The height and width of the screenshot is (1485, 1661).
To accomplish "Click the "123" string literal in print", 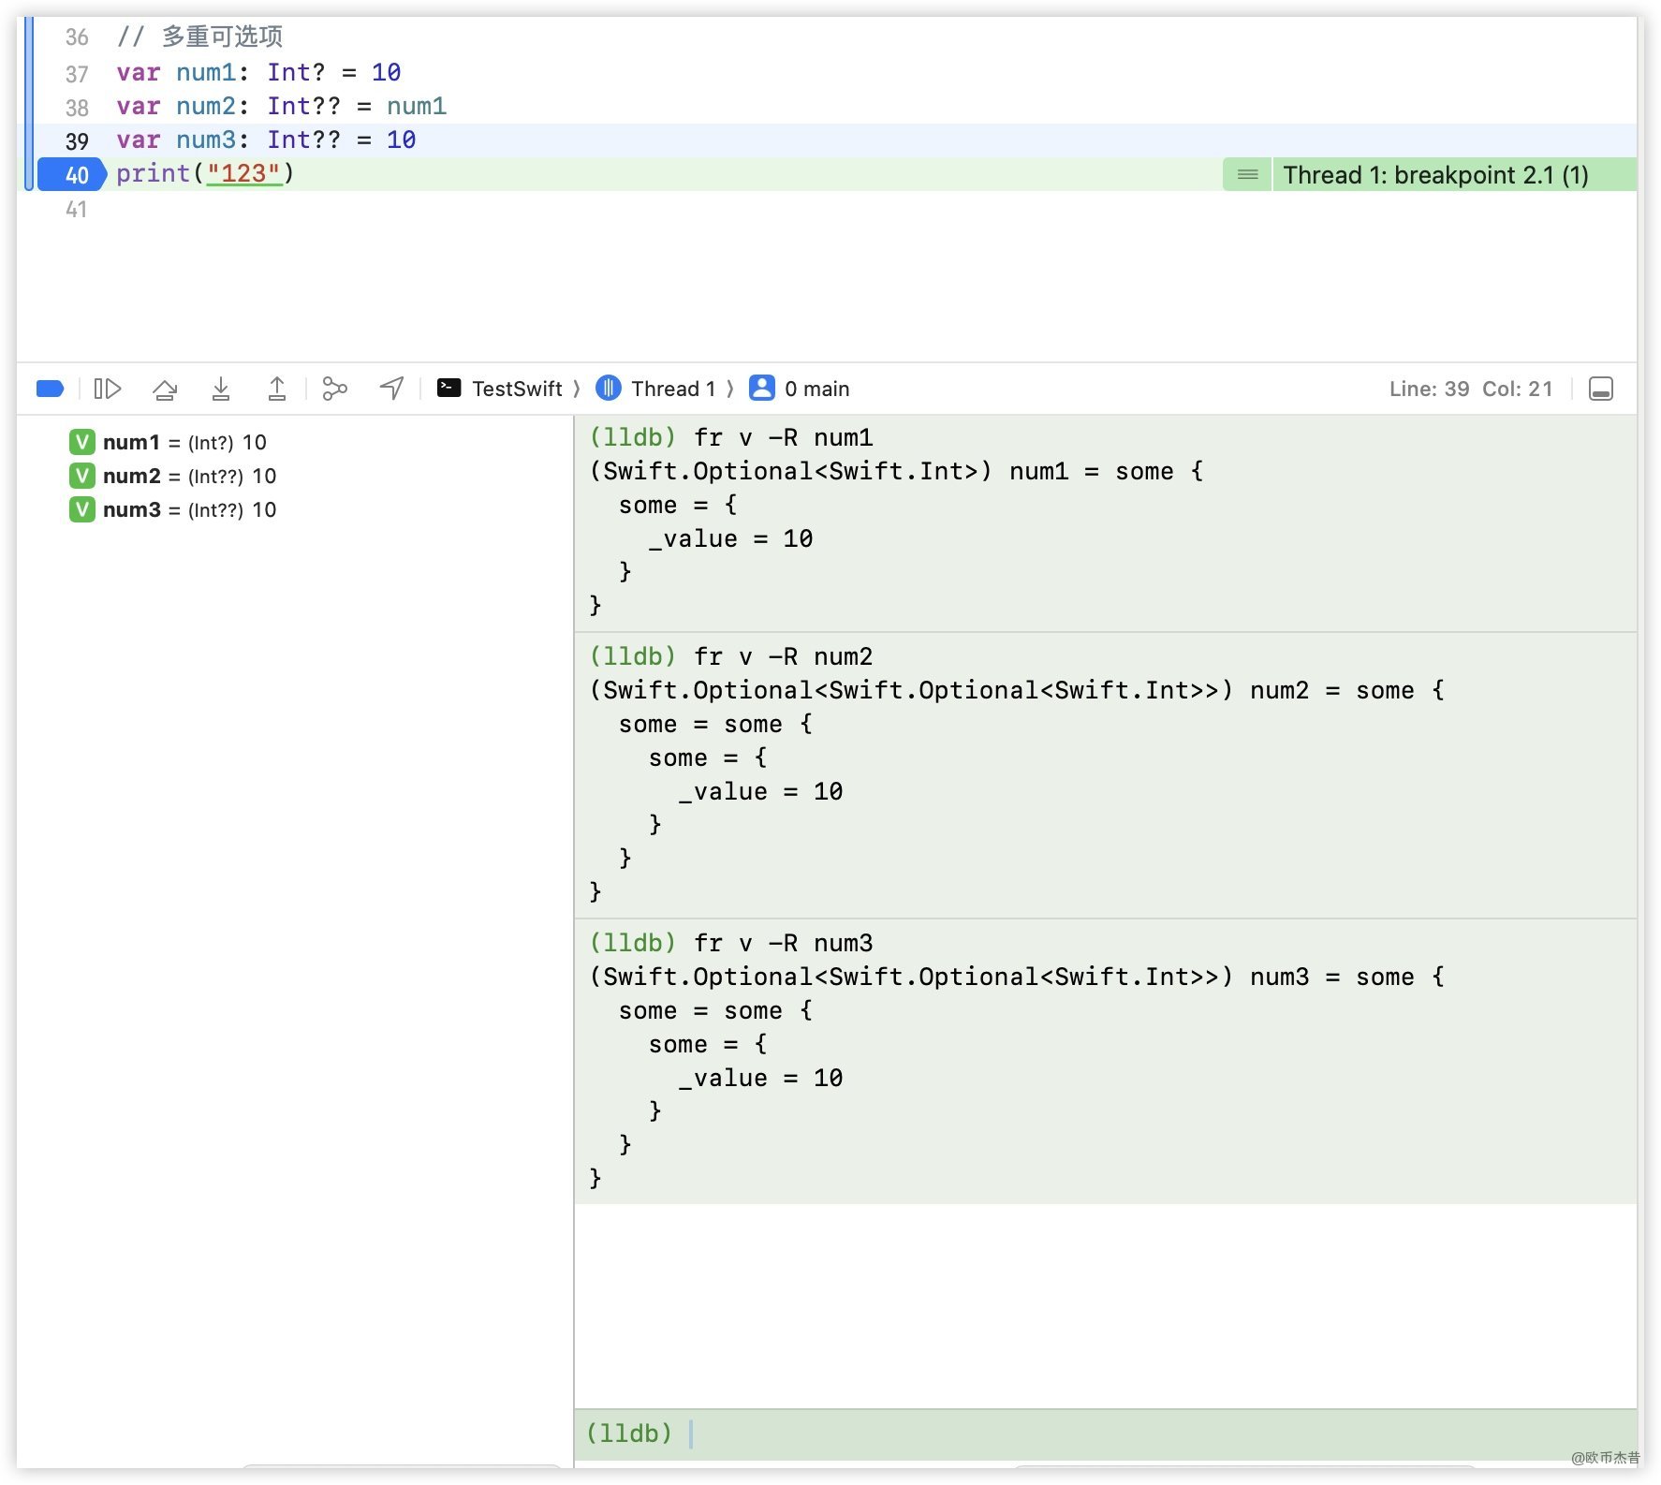I will [x=243, y=174].
